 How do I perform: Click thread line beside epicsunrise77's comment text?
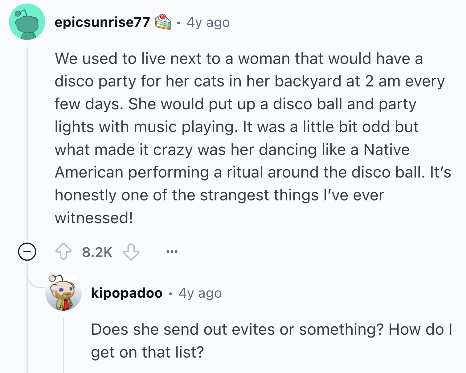[27, 139]
